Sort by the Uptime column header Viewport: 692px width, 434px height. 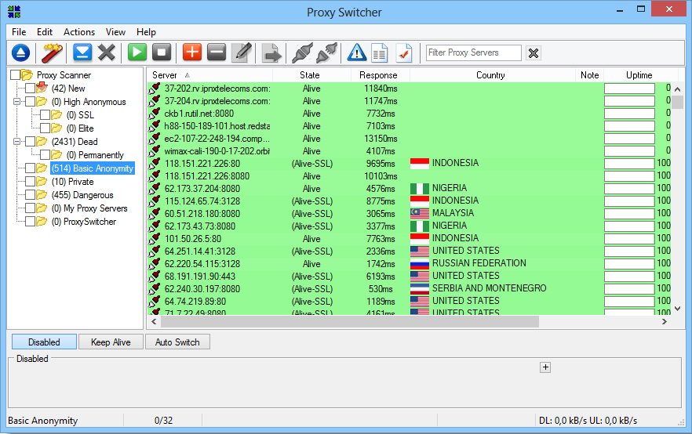[639, 75]
